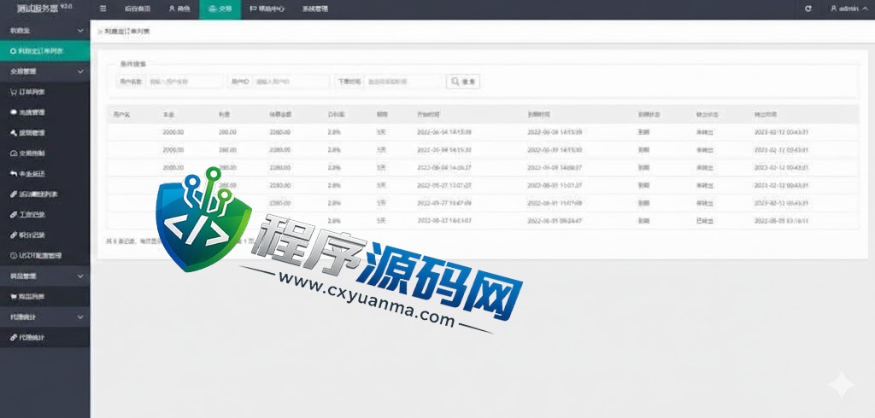Click the 用户名 column header
The height and width of the screenshot is (418, 875).
(121, 114)
